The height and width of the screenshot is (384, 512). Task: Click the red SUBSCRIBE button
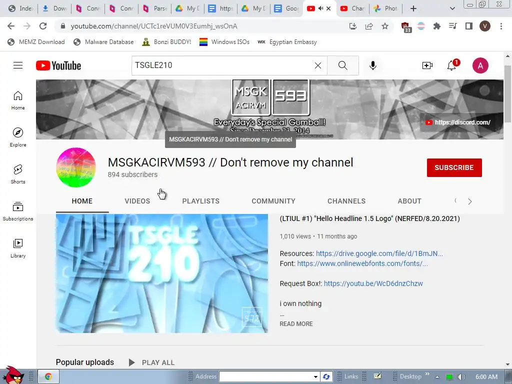pyautogui.click(x=454, y=167)
